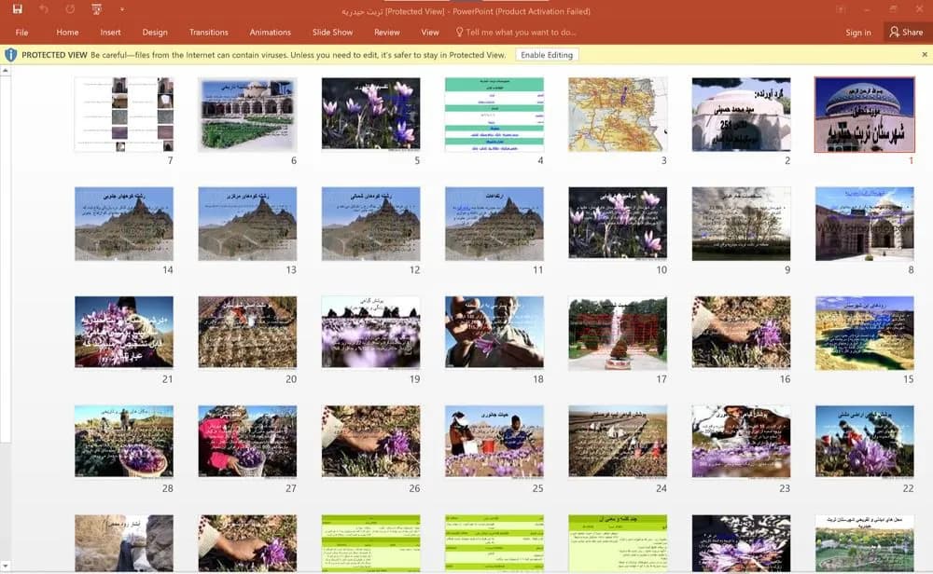Open the Animations tab

pos(271,32)
